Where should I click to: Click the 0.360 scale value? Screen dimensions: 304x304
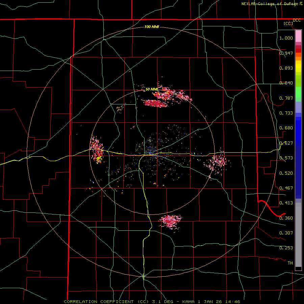pos(286,218)
